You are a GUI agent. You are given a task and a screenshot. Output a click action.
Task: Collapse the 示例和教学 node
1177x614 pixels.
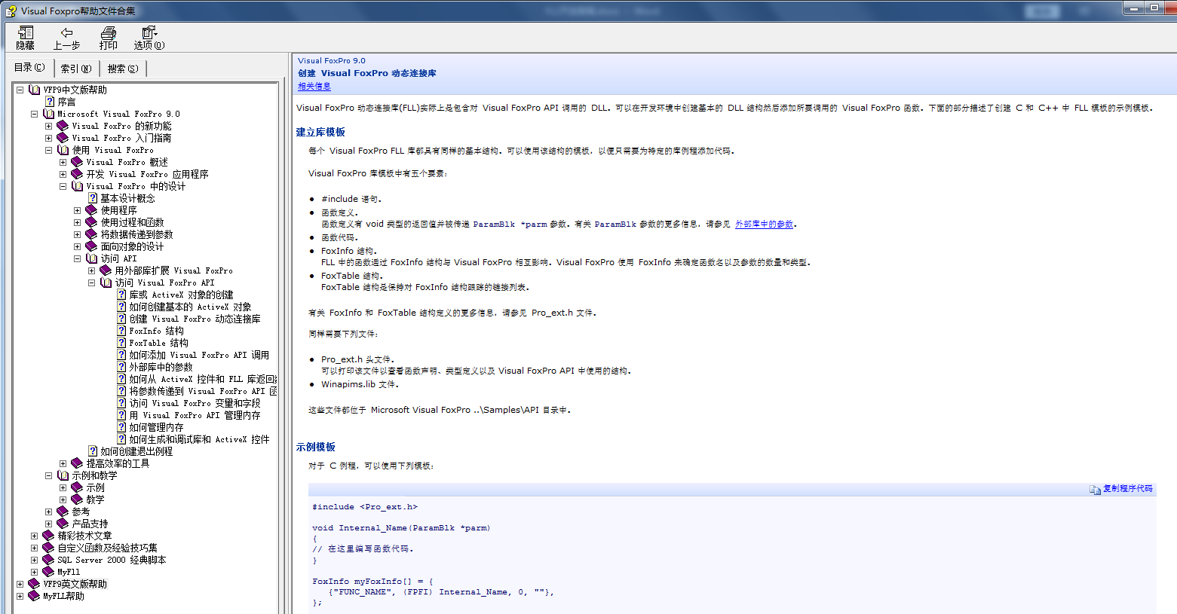click(x=48, y=475)
